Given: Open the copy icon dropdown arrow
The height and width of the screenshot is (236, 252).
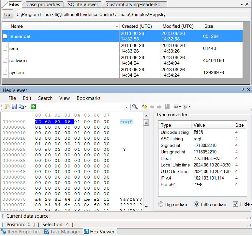Looking at the screenshot, I should tap(26, 107).
